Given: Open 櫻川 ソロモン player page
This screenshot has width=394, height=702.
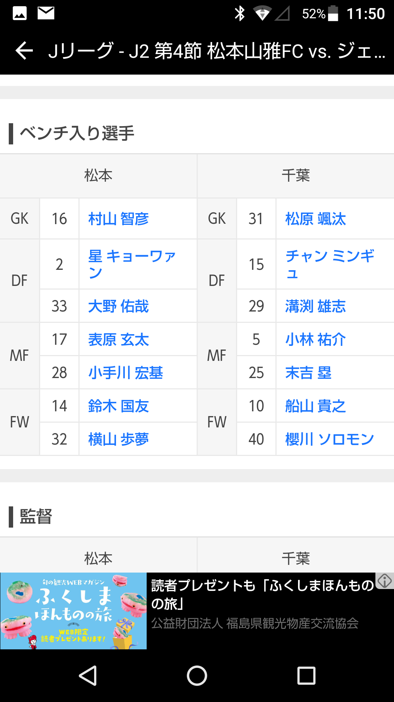Looking at the screenshot, I should pyautogui.click(x=330, y=439).
